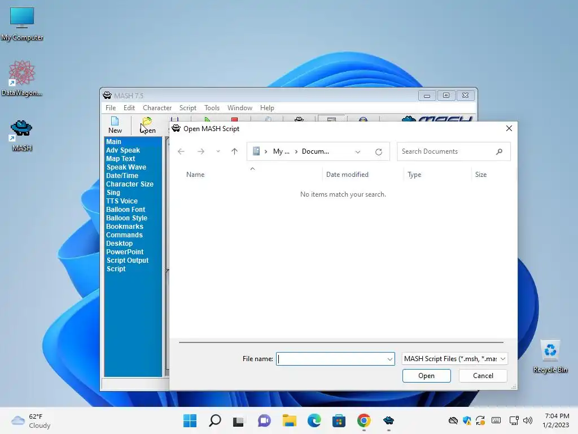The width and height of the screenshot is (578, 434).
Task: Select Bookmarks in the sidebar
Action: point(125,227)
